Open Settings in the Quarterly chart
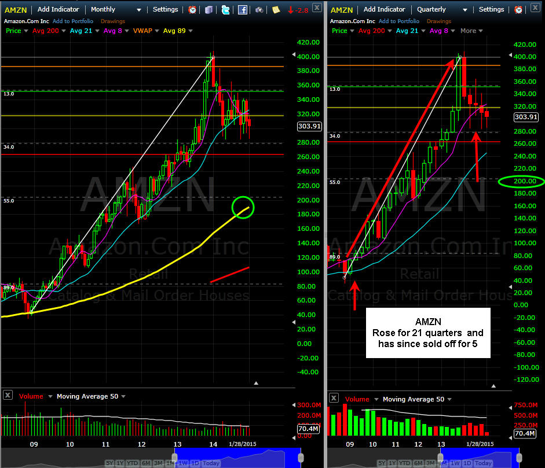This screenshot has width=545, height=468. 491,9
